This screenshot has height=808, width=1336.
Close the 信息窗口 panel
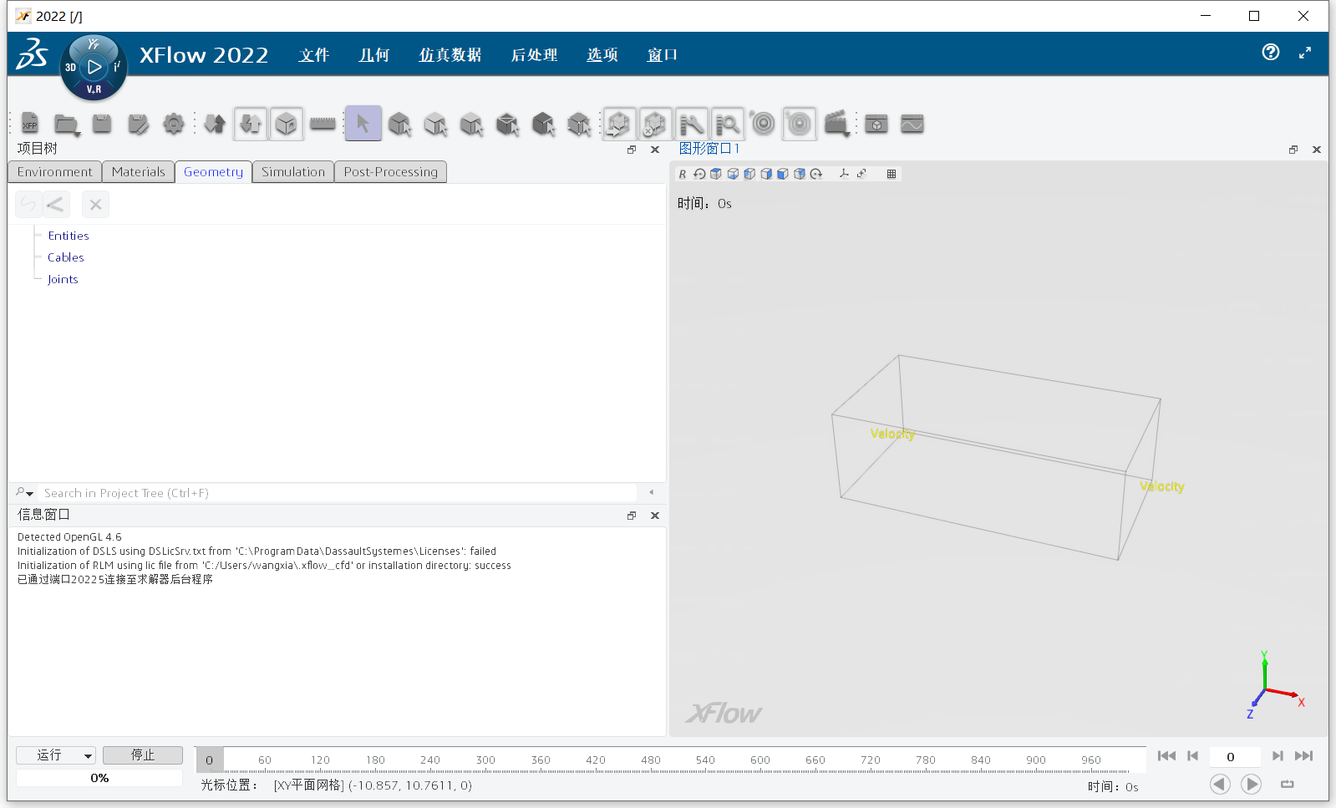(655, 516)
